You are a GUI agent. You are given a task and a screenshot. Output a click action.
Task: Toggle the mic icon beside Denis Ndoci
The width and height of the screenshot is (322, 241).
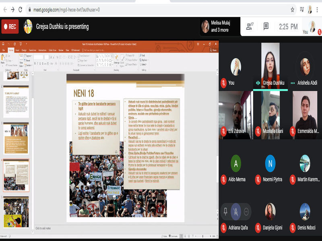293,227
